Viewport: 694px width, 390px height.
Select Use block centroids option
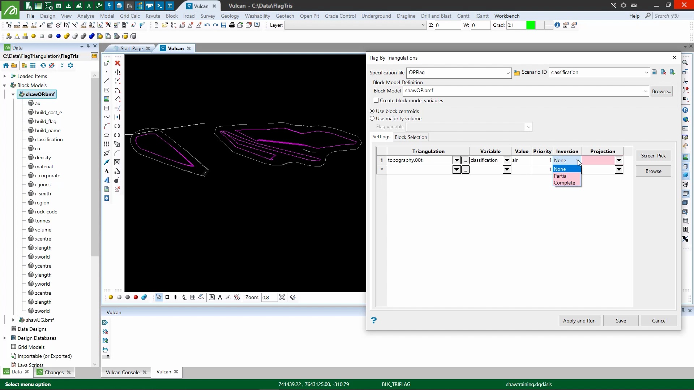372,111
